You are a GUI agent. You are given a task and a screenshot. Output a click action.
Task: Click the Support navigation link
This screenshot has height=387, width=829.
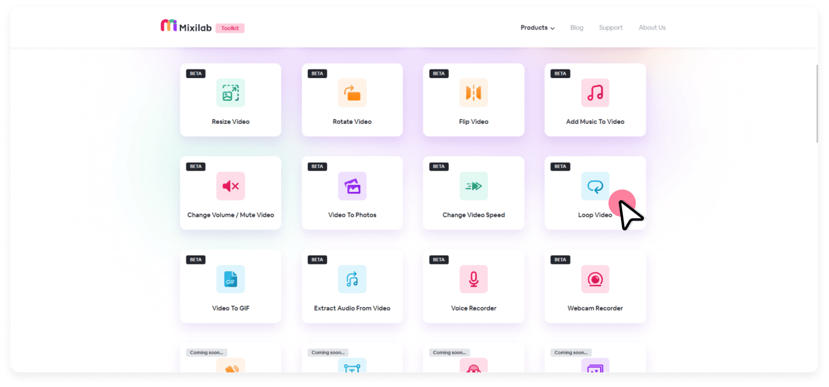click(x=610, y=27)
